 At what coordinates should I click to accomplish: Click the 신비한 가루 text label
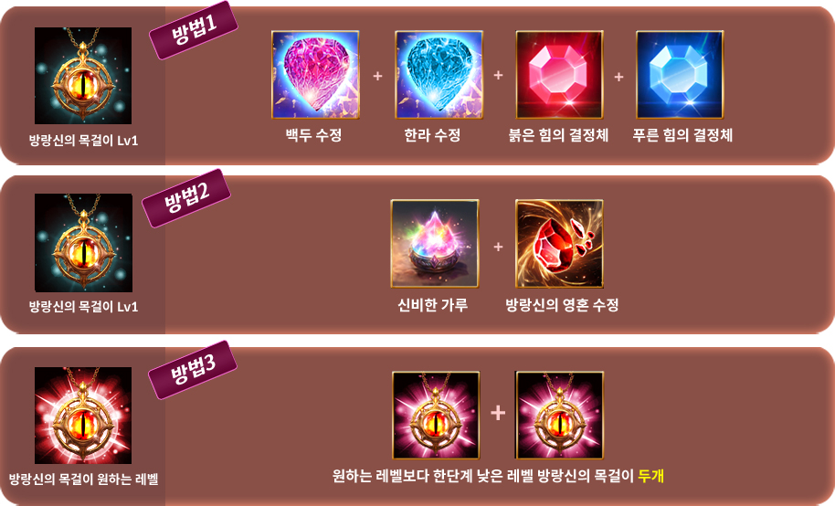click(432, 305)
